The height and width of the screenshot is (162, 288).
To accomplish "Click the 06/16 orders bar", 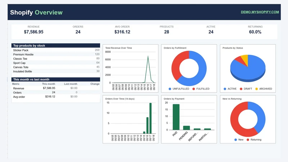I will pos(147,125).
